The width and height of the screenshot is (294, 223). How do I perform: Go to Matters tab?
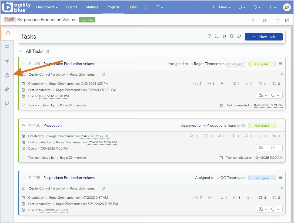92,7
